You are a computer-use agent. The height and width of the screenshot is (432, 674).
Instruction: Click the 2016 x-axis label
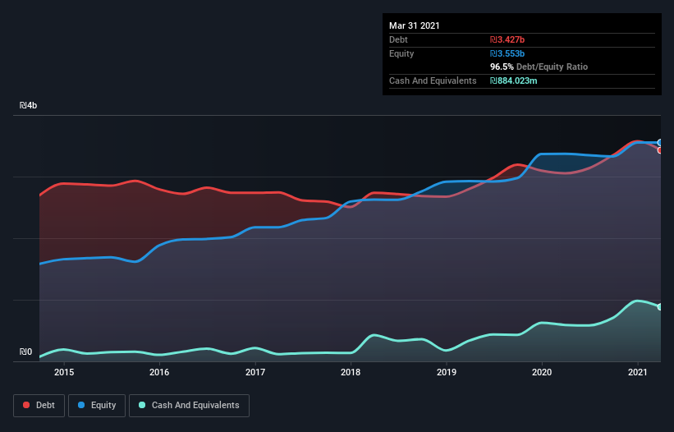coord(159,372)
